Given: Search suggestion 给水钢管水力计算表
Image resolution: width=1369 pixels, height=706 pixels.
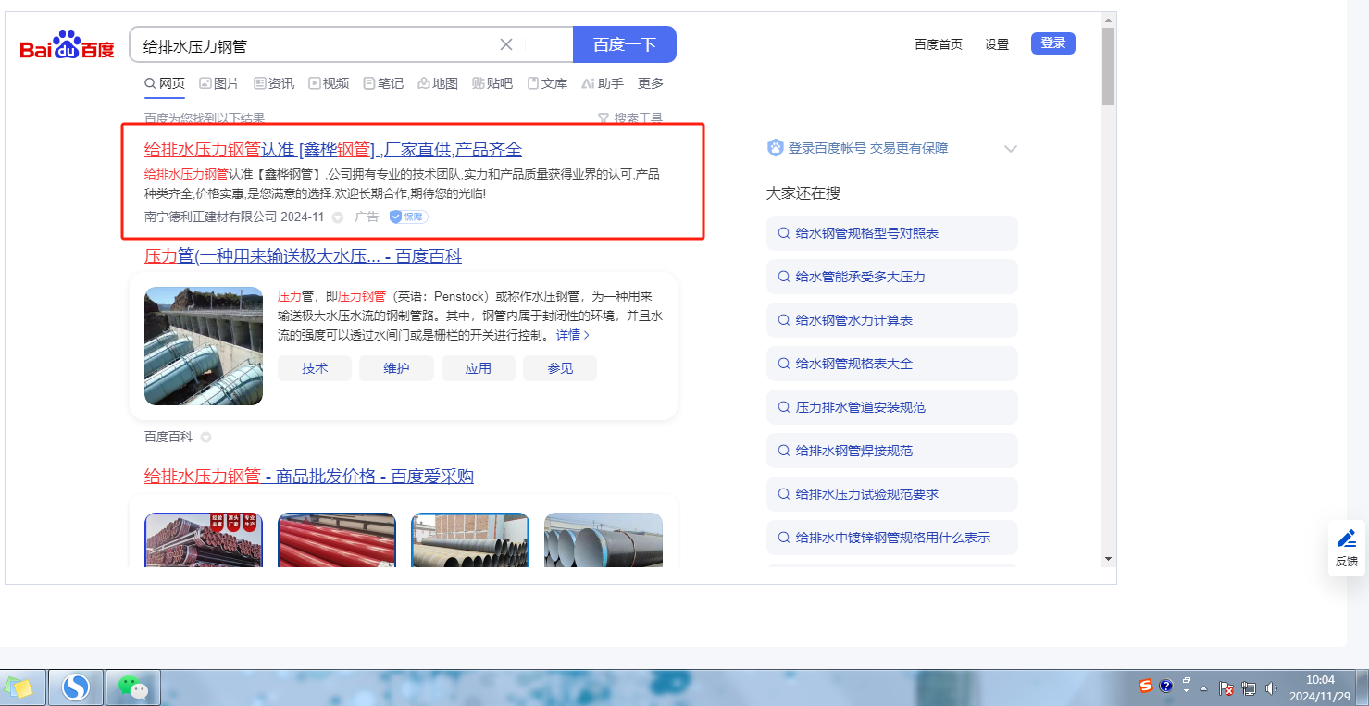Looking at the screenshot, I should pos(892,320).
